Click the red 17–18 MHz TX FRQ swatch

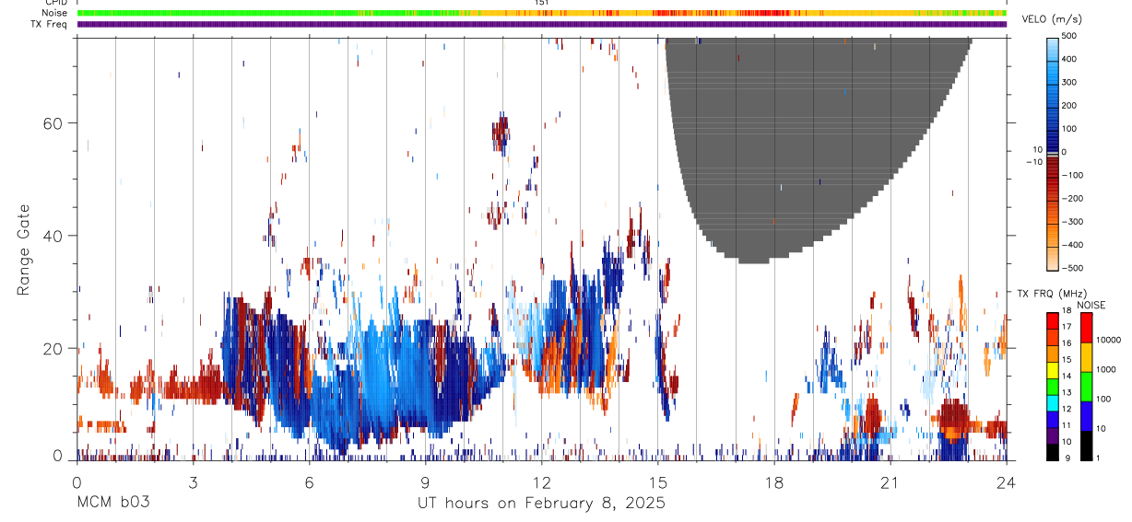pyautogui.click(x=1053, y=319)
